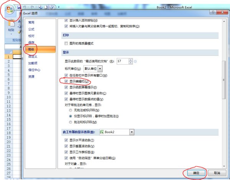Increase recent documents count with up arrow
Screen dimensions: 230x180
click(x=131, y=60)
